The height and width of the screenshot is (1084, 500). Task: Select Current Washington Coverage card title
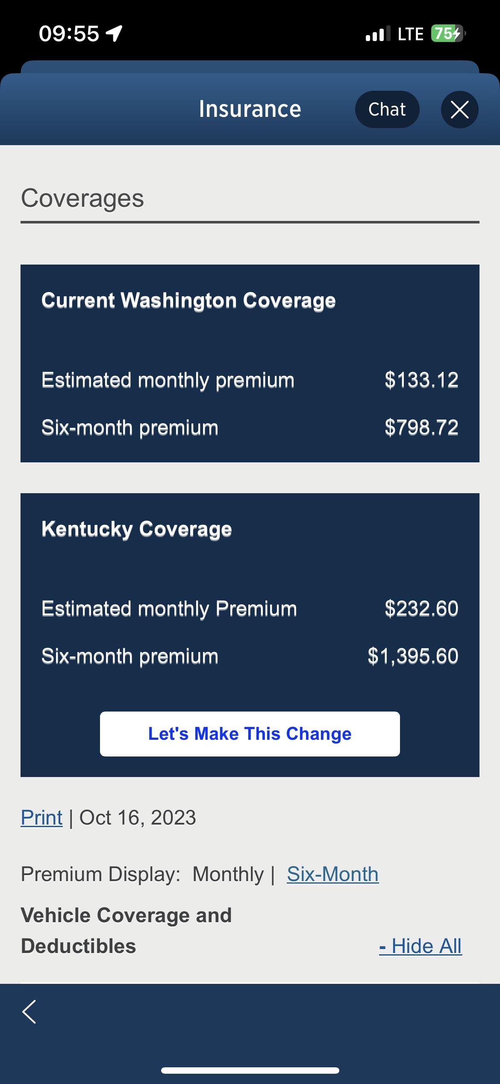pos(188,300)
